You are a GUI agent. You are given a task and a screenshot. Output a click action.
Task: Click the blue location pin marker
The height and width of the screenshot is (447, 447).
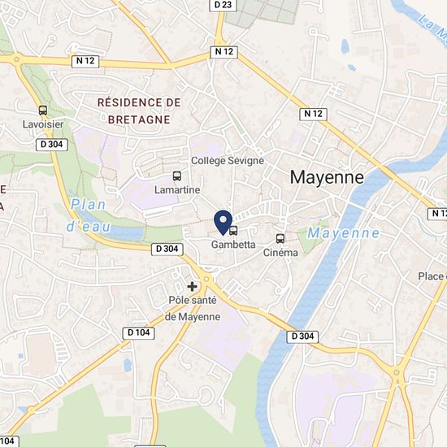[223, 223]
